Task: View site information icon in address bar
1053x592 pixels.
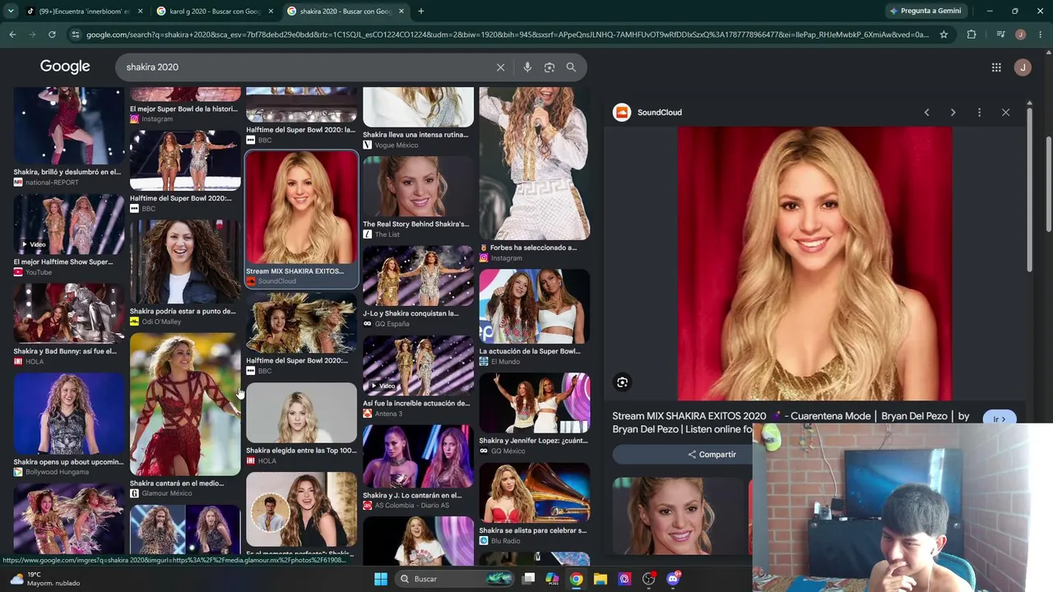Action: (76, 35)
